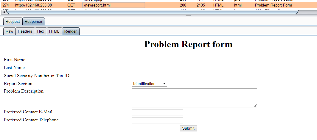Screen dimensions: 317x140
Task: Click inside the Problem Description textarea
Action: pyautogui.click(x=194, y=98)
